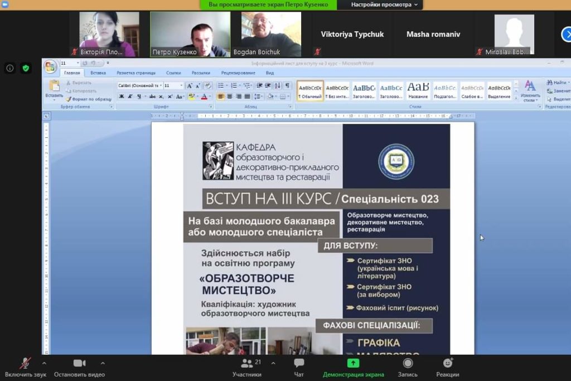Click the Вставить paste icon in Word
Viewport: 571px width, 381px height.
54,88
